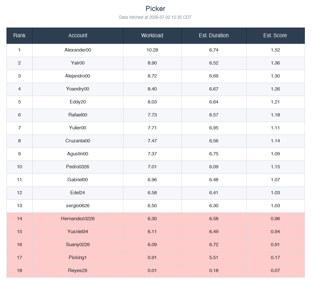Click workload value 7.73 for Rafael00
This screenshot has width=311, height=287.
[x=152, y=115]
